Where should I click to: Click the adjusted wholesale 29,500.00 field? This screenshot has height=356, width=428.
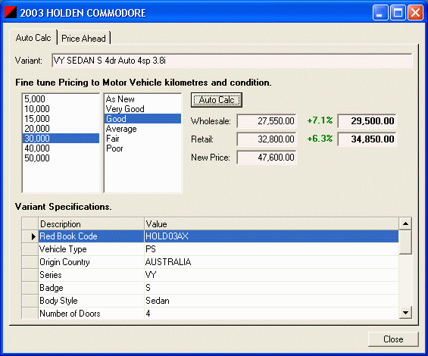tap(367, 121)
